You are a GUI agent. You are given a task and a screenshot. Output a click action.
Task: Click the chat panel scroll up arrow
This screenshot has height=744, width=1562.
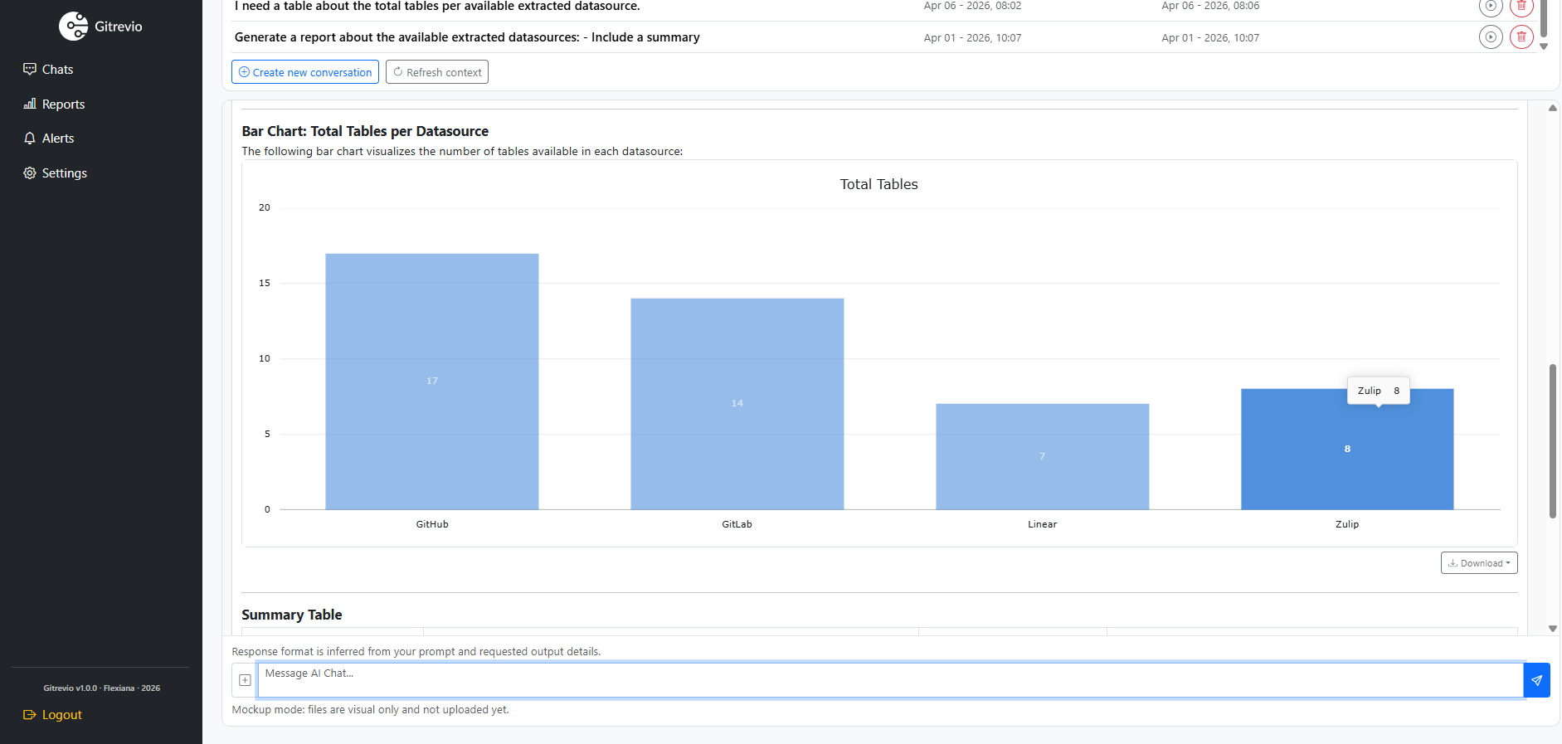pos(1553,108)
